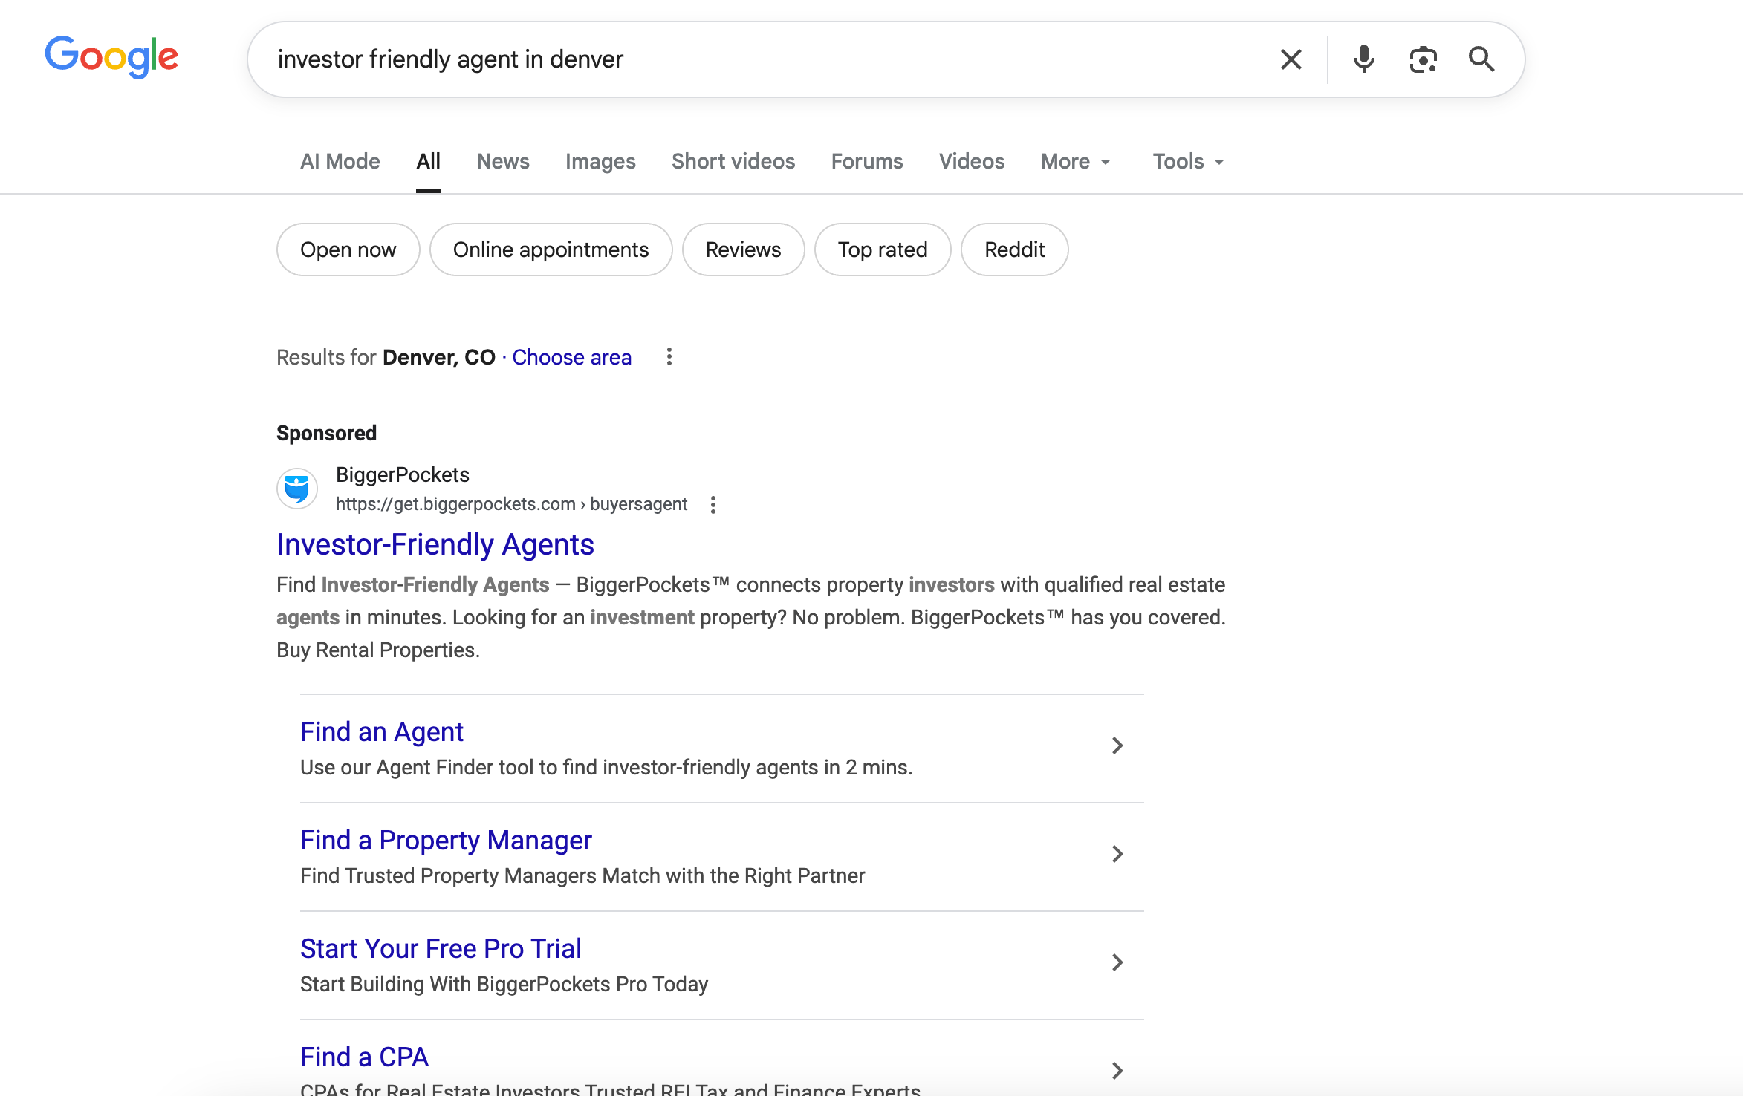Open the get.biggerpockets.com URL text
The height and width of the screenshot is (1096, 1743).
(x=511, y=504)
